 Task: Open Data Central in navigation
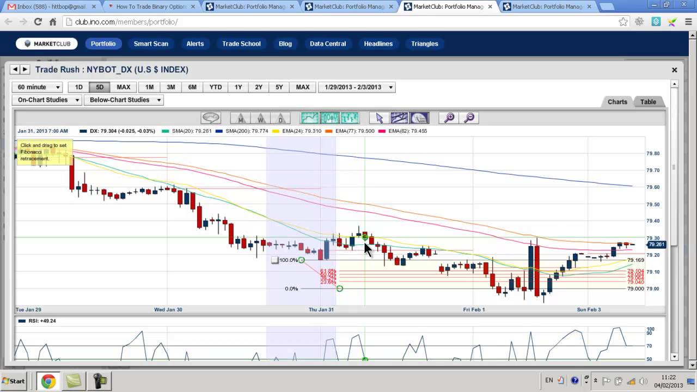point(328,44)
